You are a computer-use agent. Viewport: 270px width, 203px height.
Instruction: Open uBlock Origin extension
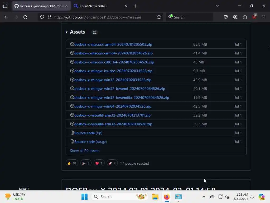tap(254, 17)
